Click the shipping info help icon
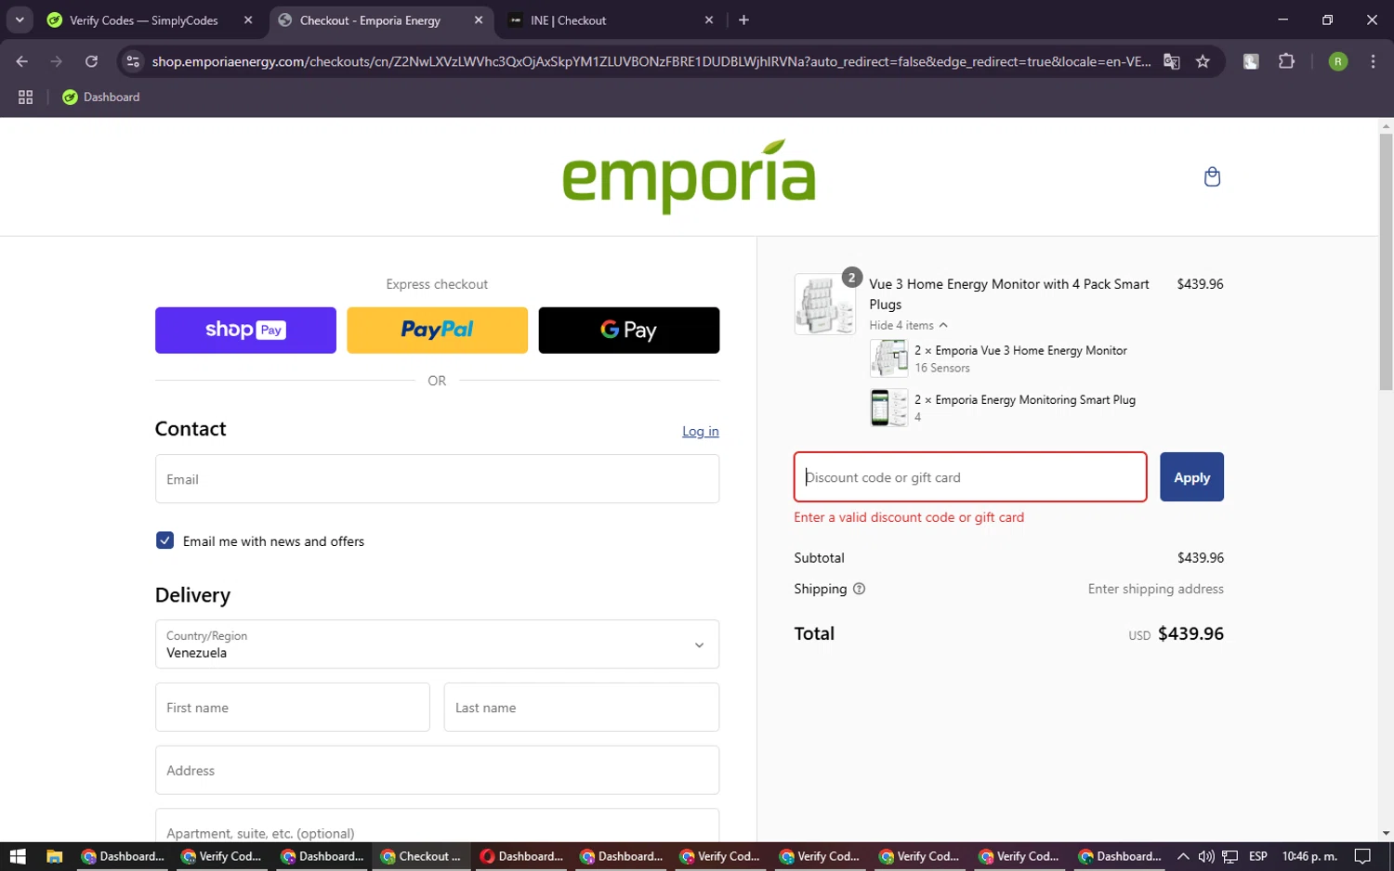The width and height of the screenshot is (1394, 871). tap(859, 589)
